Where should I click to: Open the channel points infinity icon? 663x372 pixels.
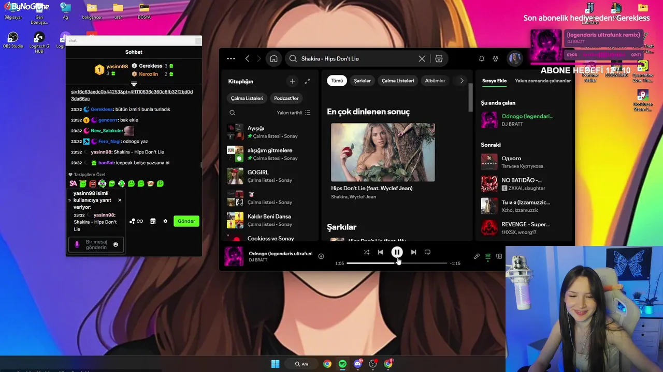[136, 221]
